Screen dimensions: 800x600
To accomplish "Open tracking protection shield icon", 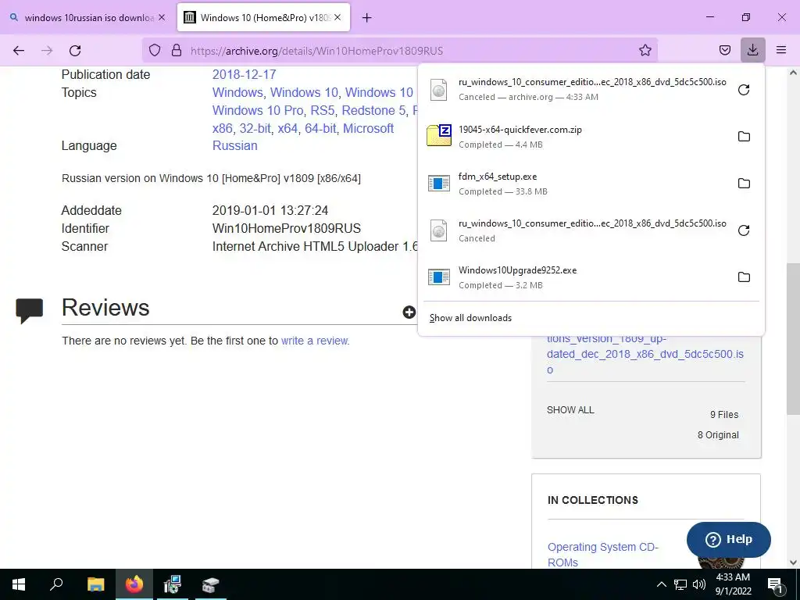I will 155,51.
